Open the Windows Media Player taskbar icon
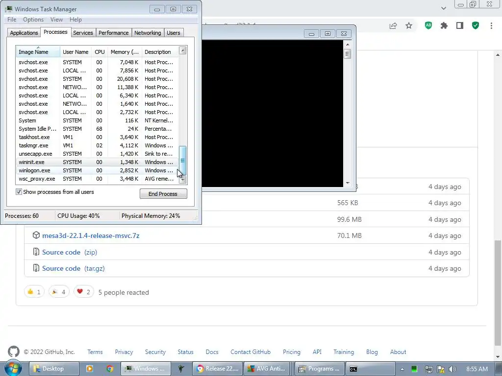This screenshot has width=502, height=376. tap(90, 369)
